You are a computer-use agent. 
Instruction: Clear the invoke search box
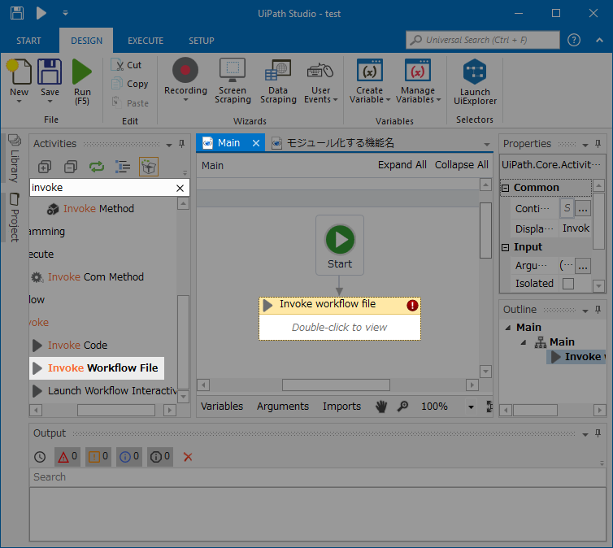180,188
